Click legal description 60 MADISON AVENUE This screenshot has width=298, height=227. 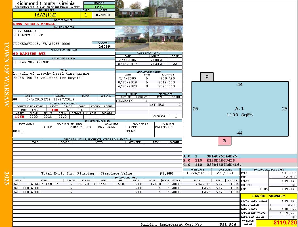click(x=31, y=62)
